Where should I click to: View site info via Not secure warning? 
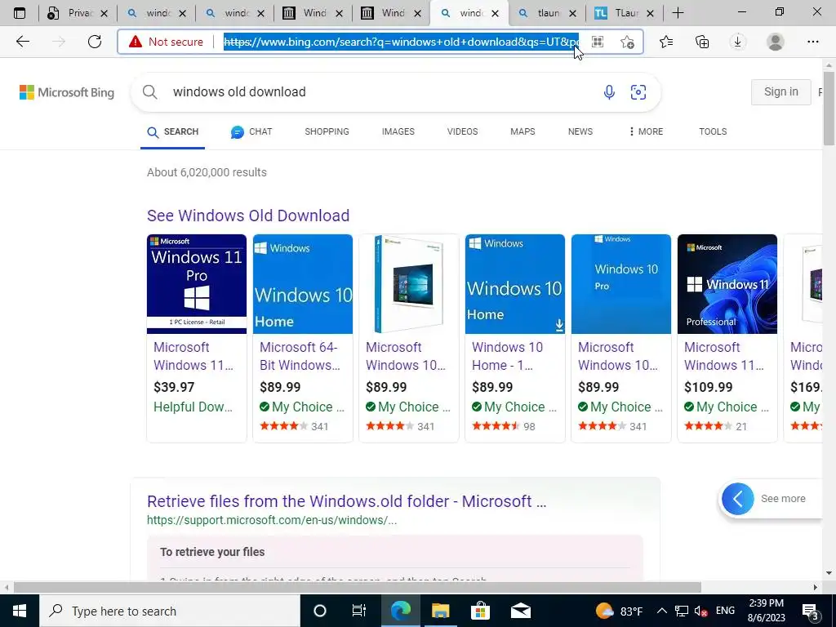pyautogui.click(x=167, y=42)
